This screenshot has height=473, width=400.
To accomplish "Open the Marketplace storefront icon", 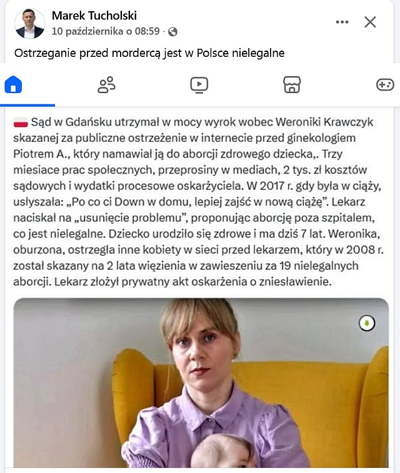I will pyautogui.click(x=292, y=84).
